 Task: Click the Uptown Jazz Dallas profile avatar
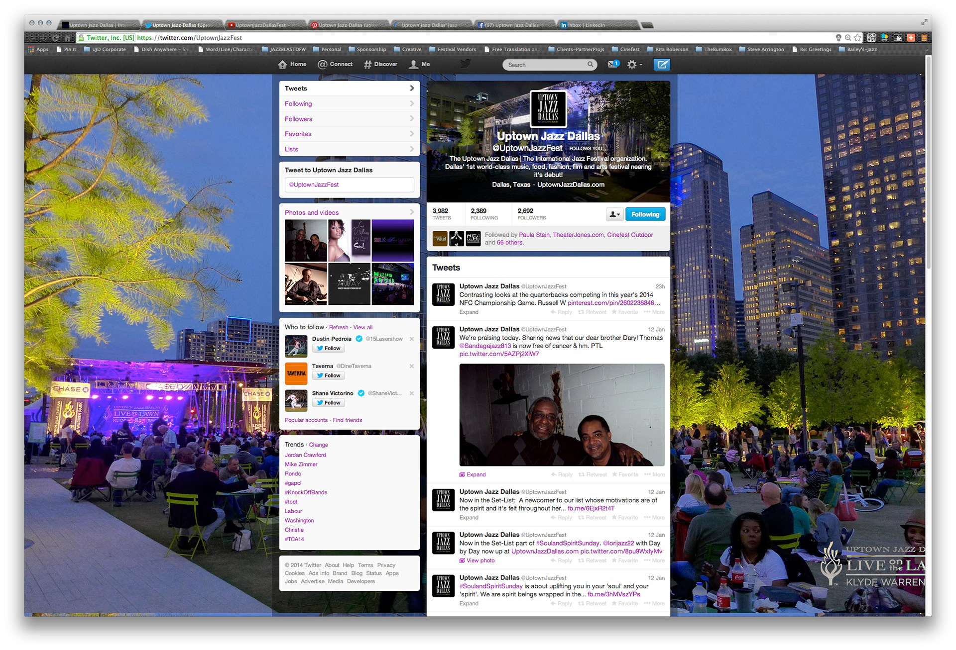[x=548, y=109]
